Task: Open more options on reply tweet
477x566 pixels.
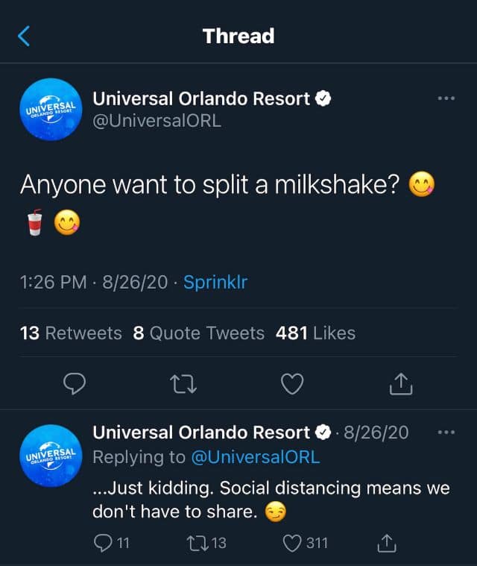Action: [x=446, y=432]
